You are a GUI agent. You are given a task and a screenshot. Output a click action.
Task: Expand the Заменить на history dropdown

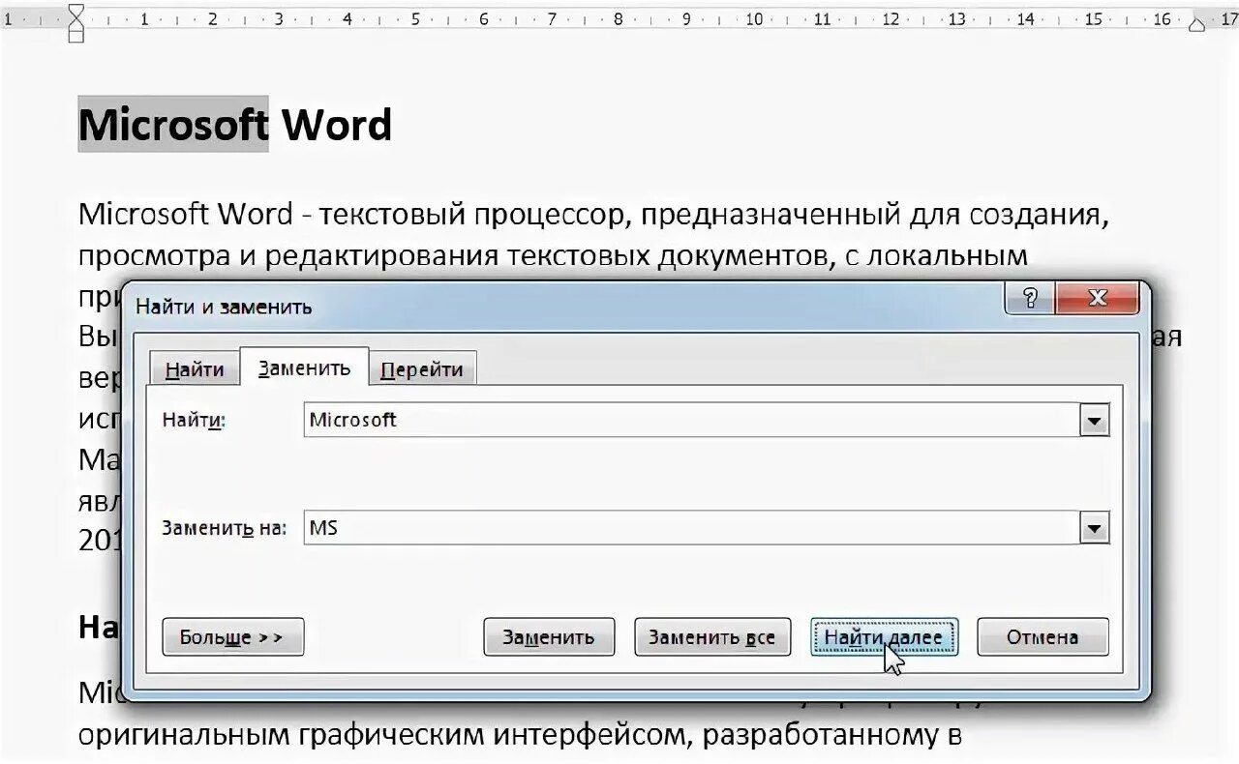(x=1095, y=528)
